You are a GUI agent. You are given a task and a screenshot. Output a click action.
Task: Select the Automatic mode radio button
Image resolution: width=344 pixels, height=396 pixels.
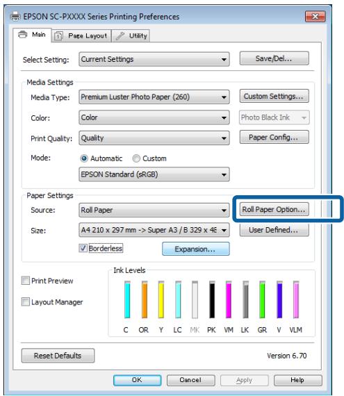(x=84, y=158)
